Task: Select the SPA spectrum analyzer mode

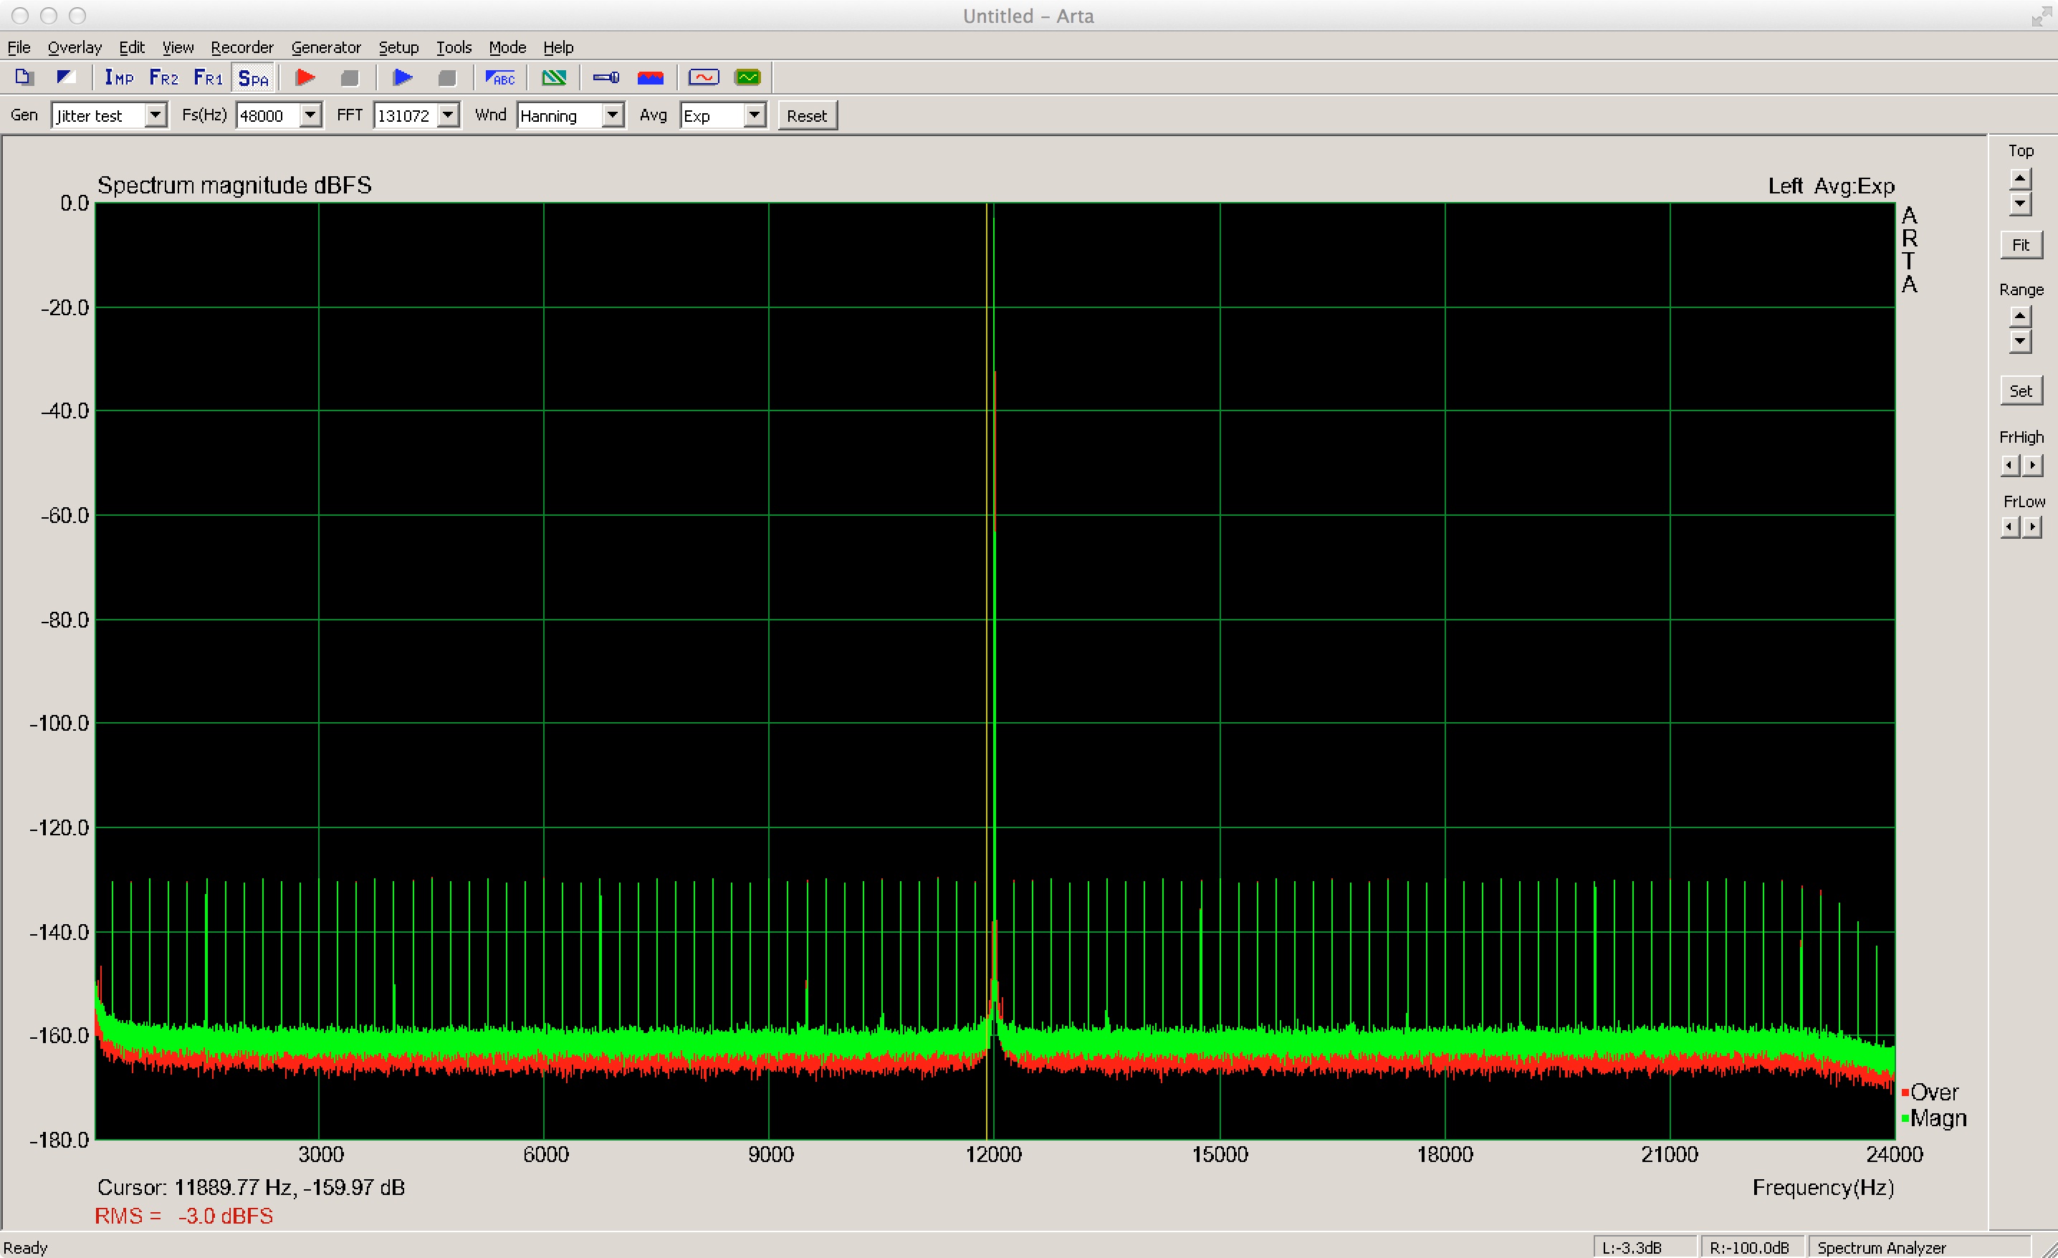Action: pyautogui.click(x=253, y=77)
